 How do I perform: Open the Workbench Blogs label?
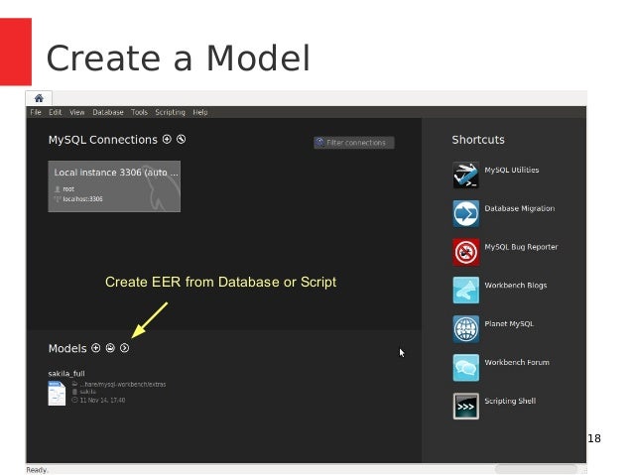[516, 286]
